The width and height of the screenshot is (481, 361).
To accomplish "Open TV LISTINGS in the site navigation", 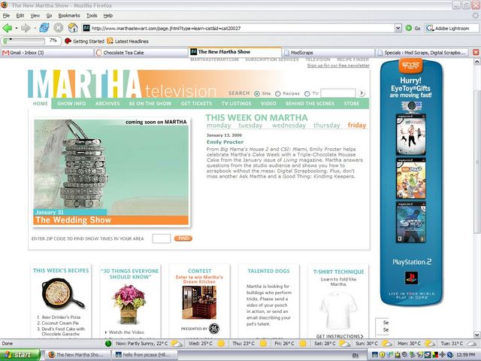I will pyautogui.click(x=236, y=104).
